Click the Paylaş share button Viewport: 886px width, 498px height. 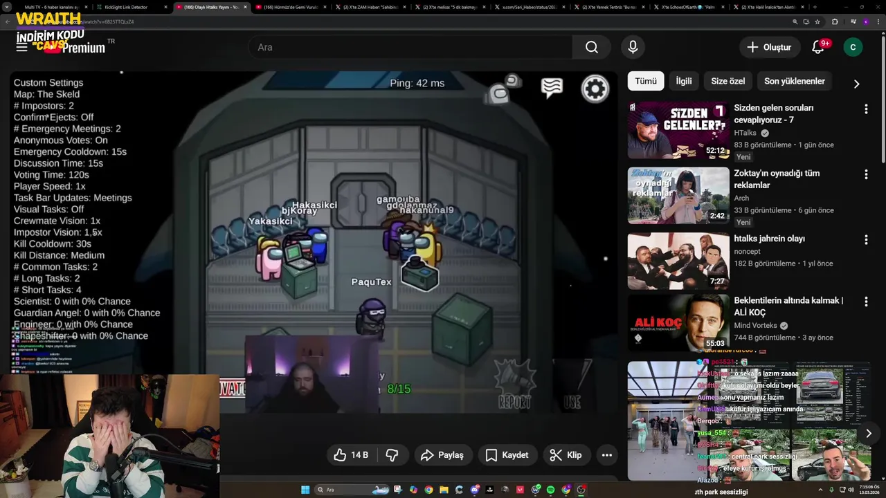[x=443, y=454]
